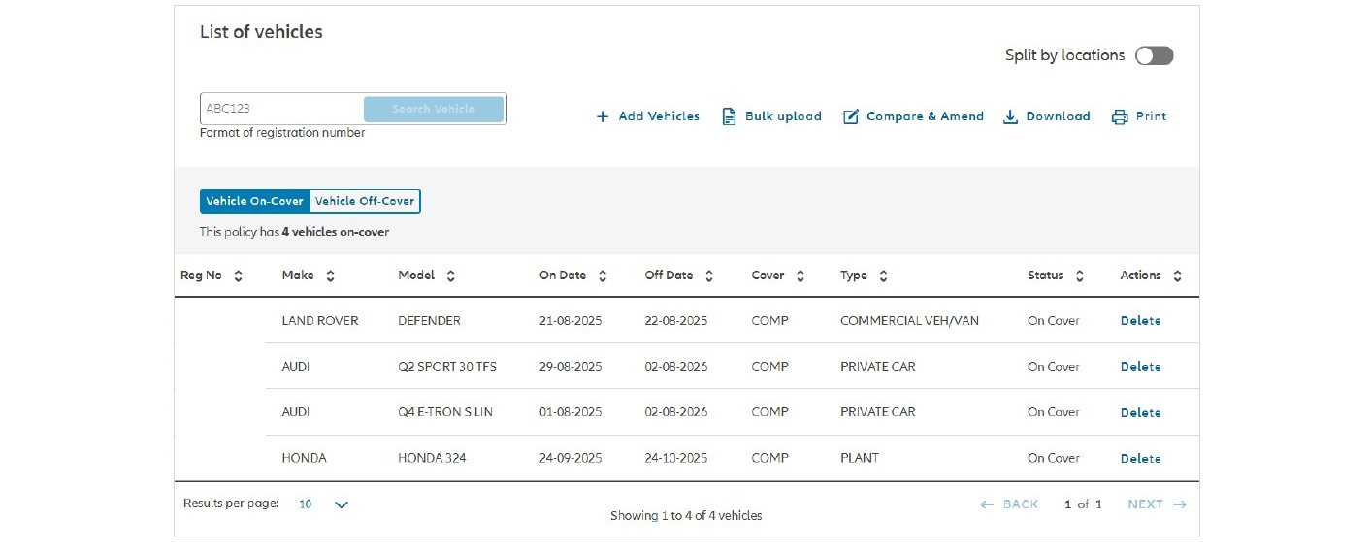Toggle the Split by locations switch
This screenshot has width=1372, height=553.
click(1155, 55)
